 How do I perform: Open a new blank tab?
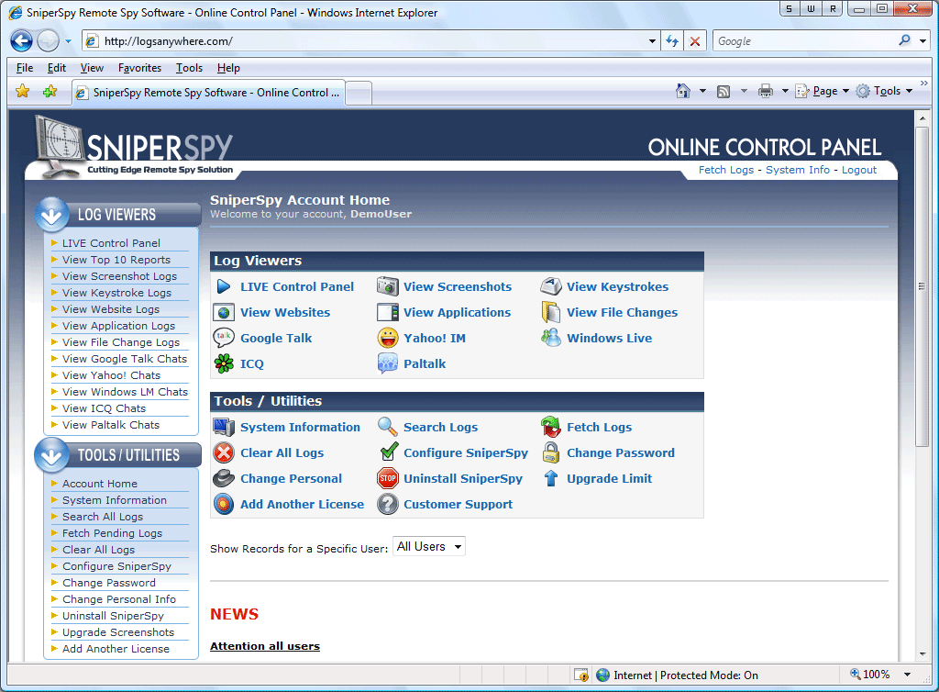pyautogui.click(x=359, y=93)
